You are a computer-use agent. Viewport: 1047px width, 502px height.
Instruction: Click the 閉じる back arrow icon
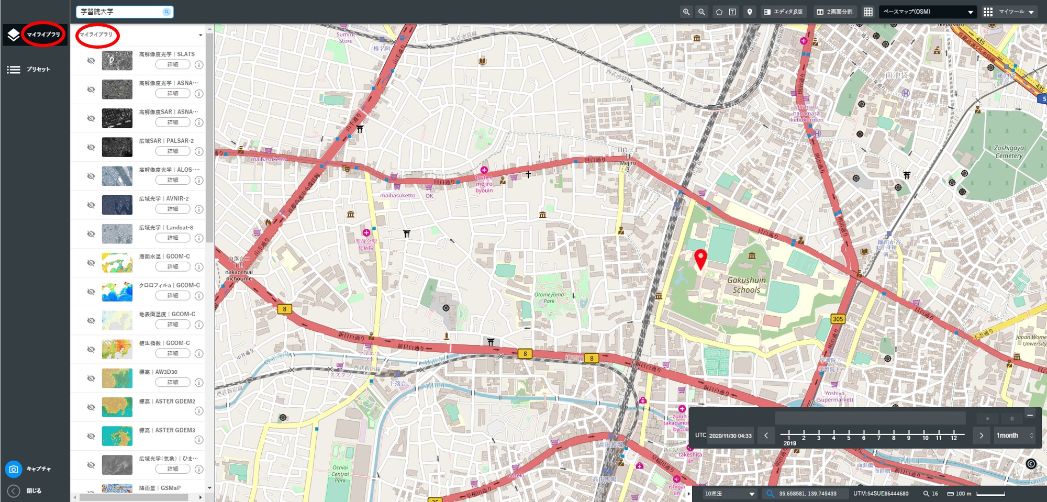[14, 491]
